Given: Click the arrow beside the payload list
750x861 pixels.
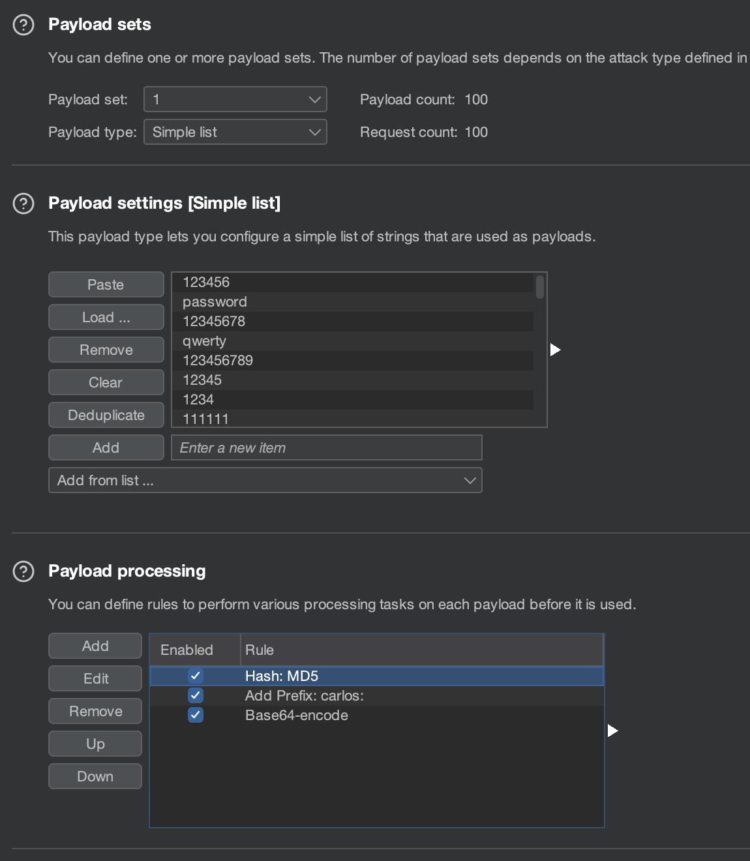Looking at the screenshot, I should [x=555, y=350].
